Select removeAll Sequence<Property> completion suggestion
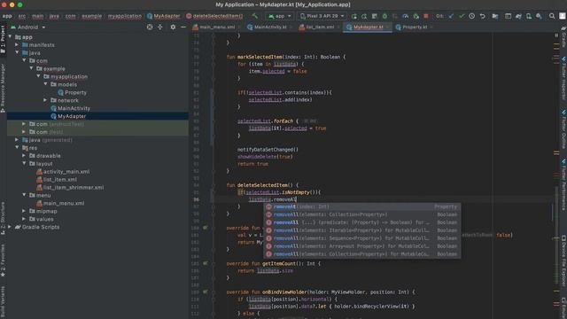 click(362, 238)
